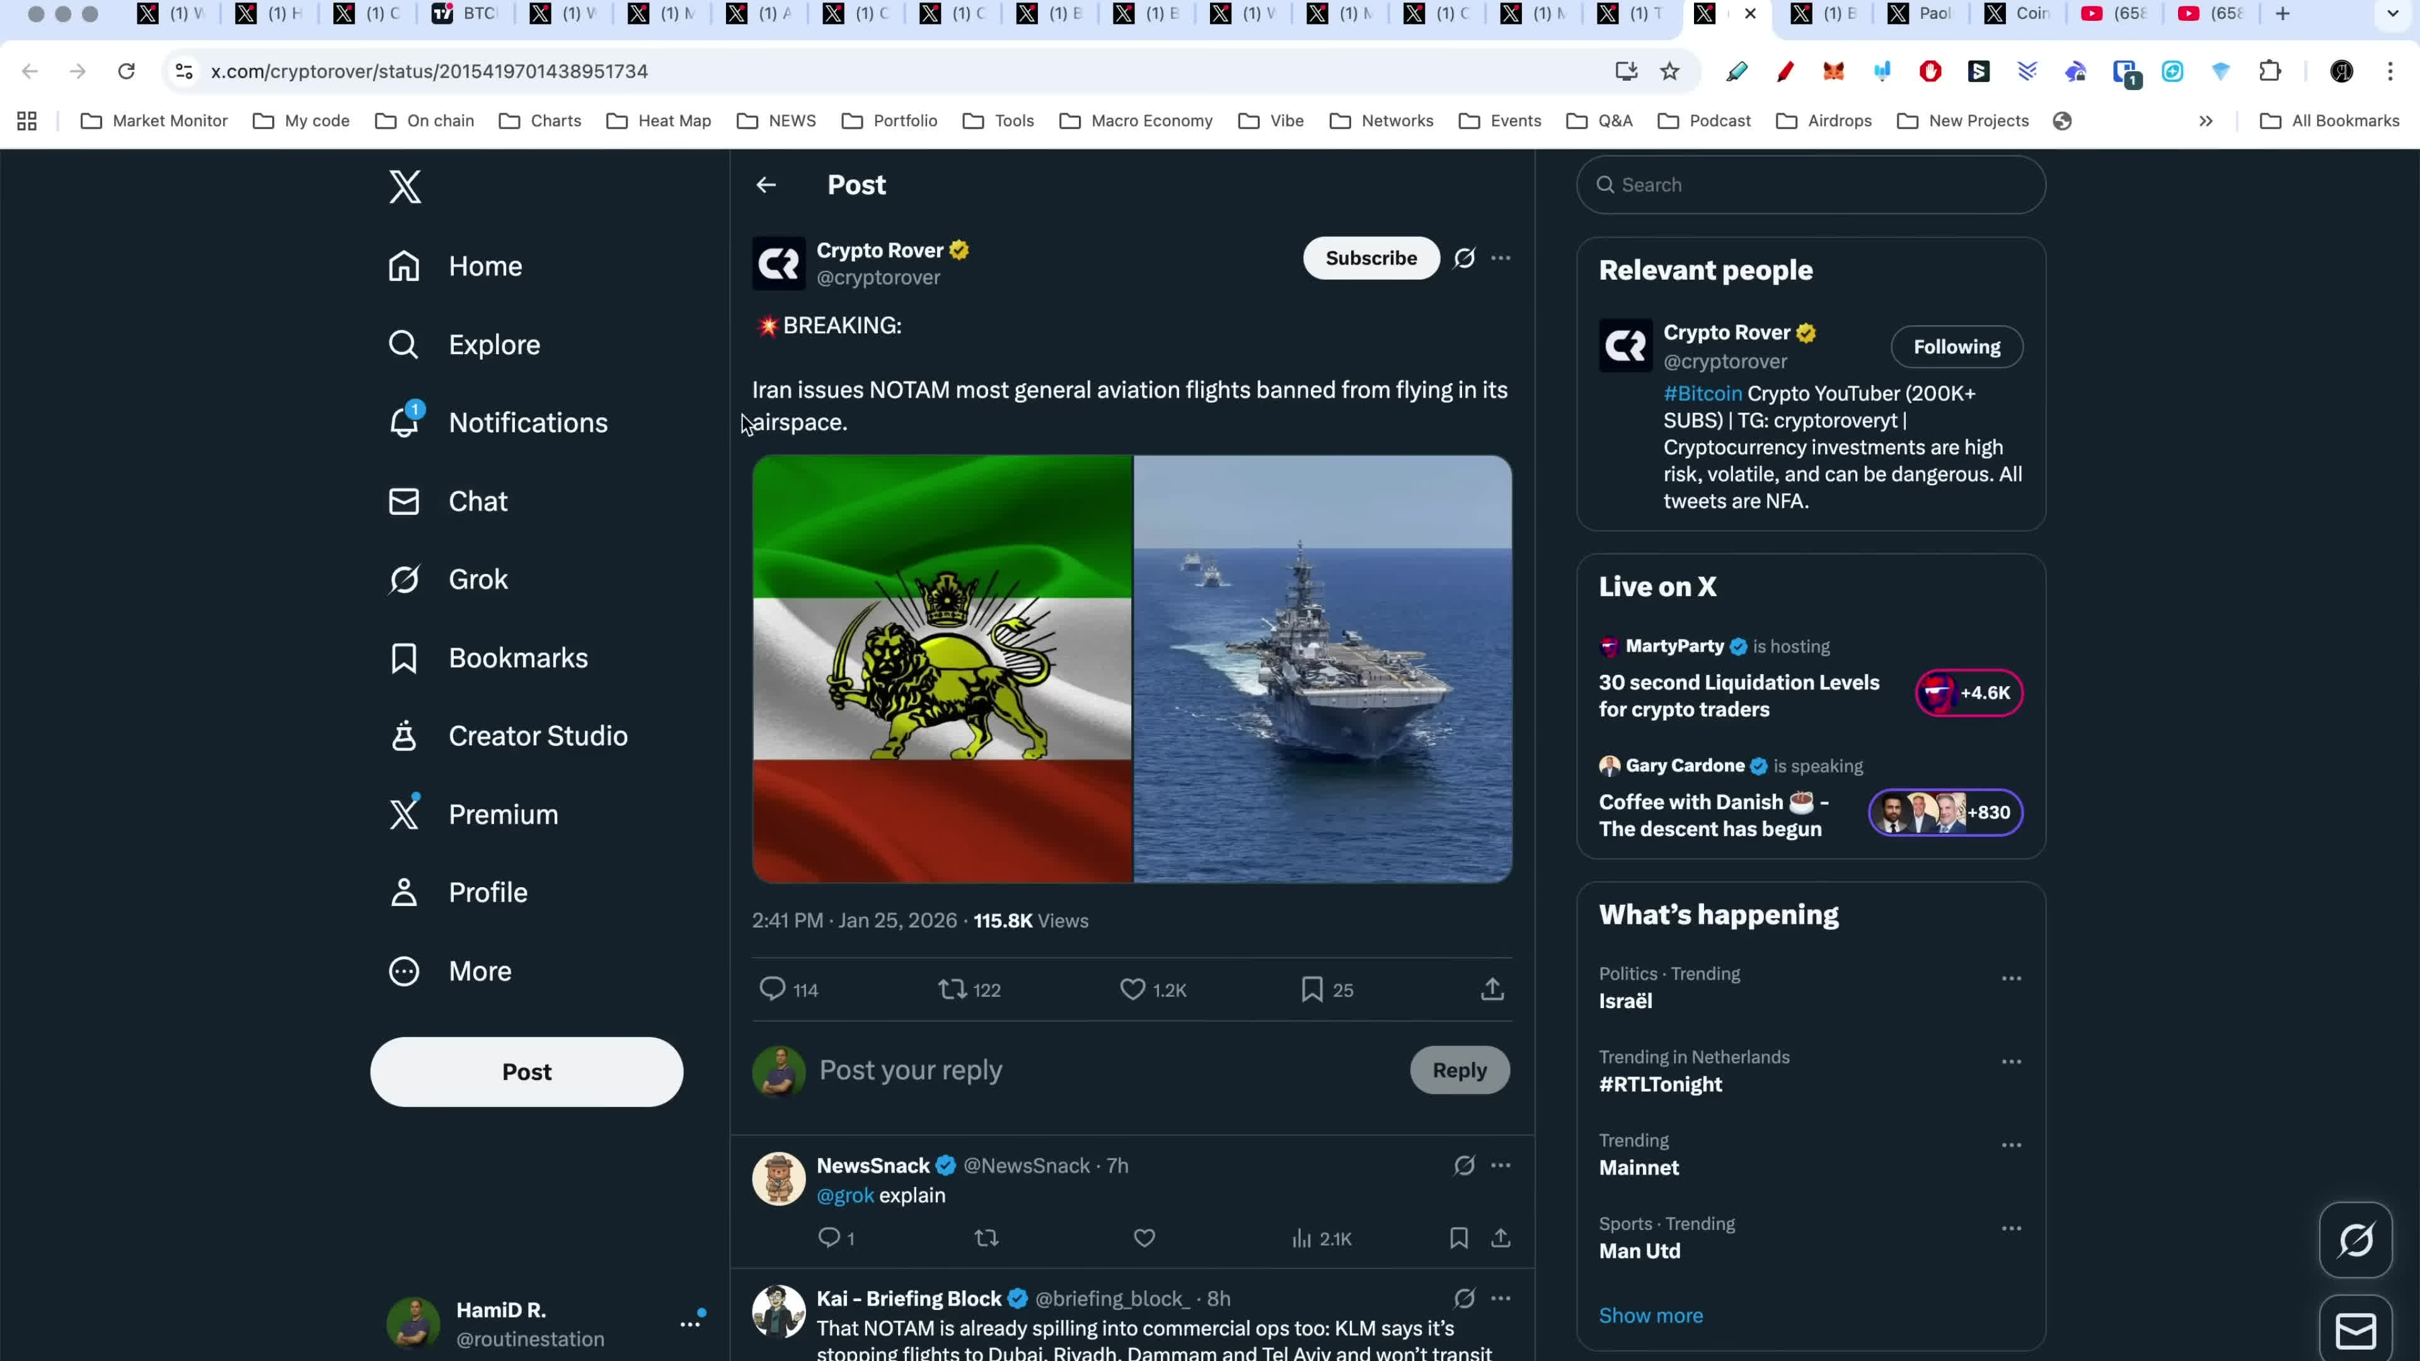2420x1361 pixels.
Task: Open Creator Studio in sidebar
Action: tap(508, 737)
